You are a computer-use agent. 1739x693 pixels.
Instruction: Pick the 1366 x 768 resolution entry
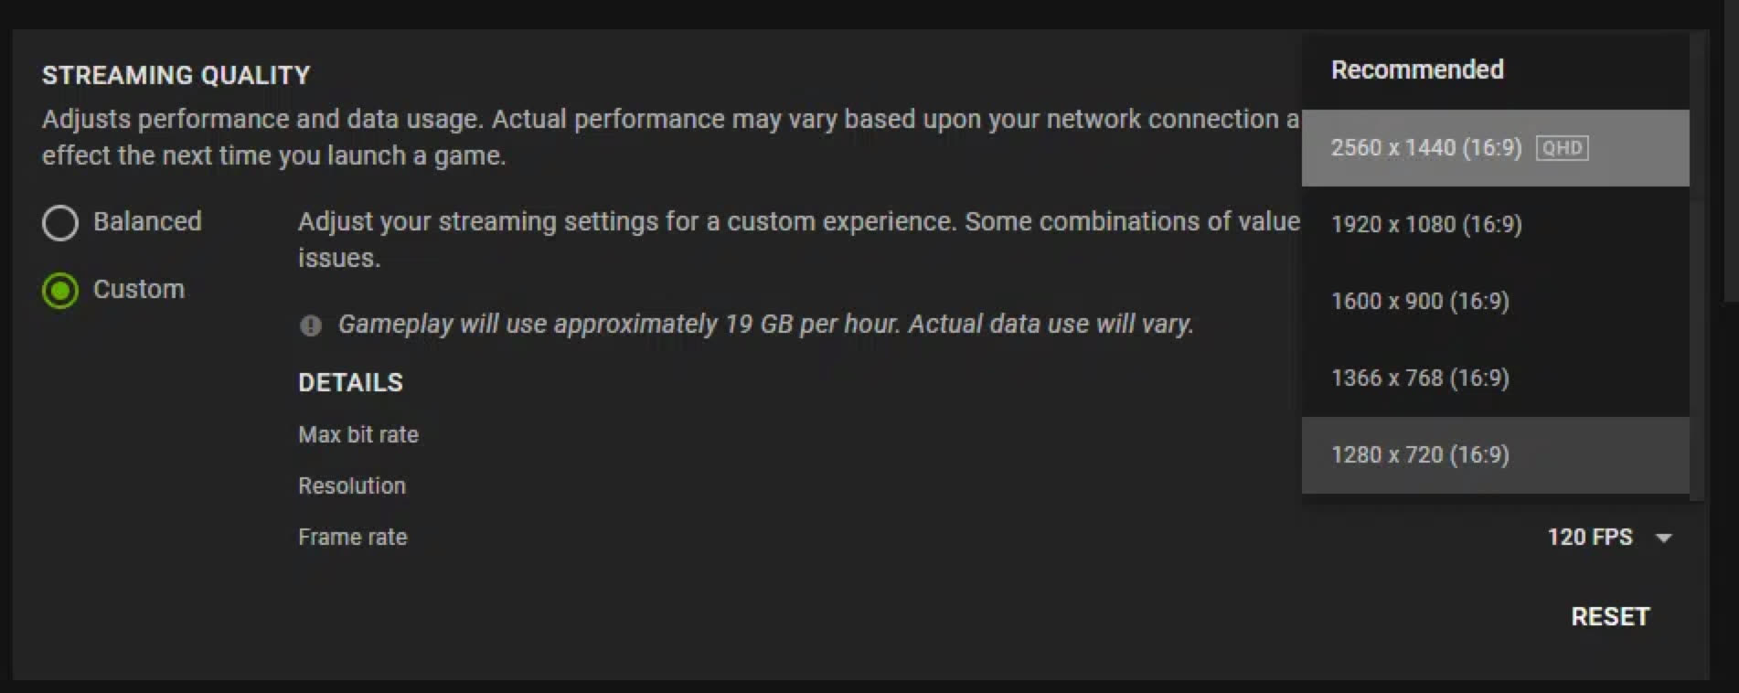pyautogui.click(x=1495, y=378)
